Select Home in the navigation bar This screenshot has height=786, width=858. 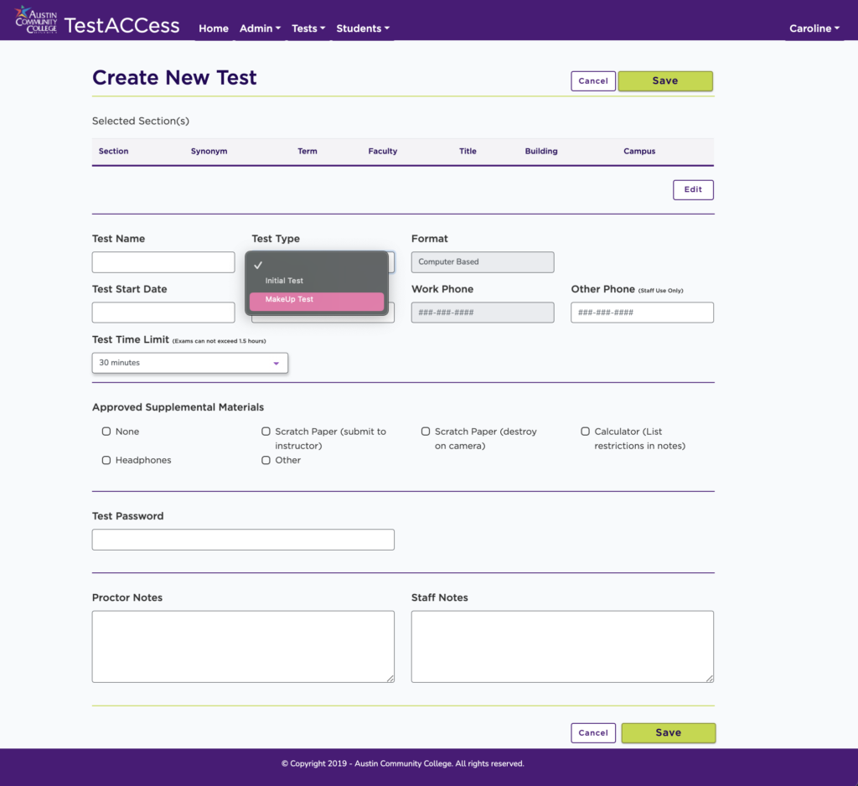(213, 28)
